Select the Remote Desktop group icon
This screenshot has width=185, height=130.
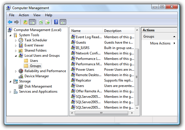(x=73, y=75)
